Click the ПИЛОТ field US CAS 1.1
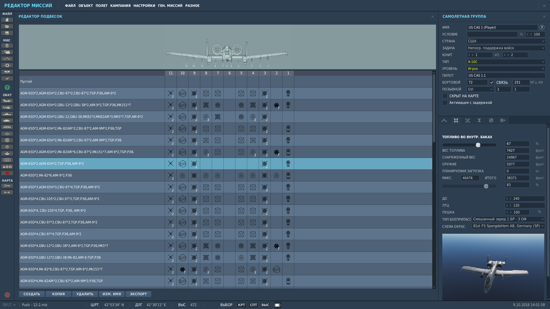The height and width of the screenshot is (309, 550). (x=506, y=75)
